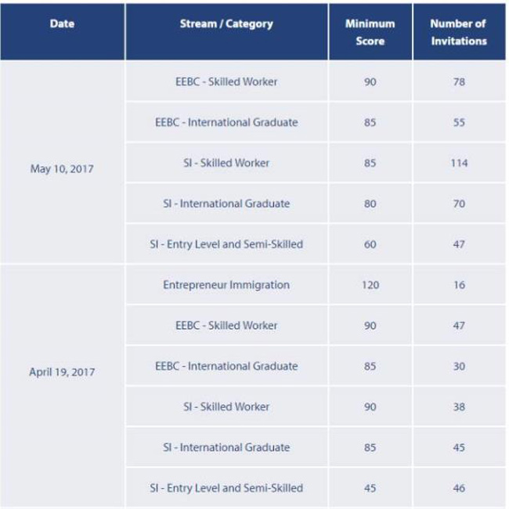This screenshot has height=509, width=509.
Task: Select EEBC - International Graduate in April 19 group
Action: (x=226, y=366)
